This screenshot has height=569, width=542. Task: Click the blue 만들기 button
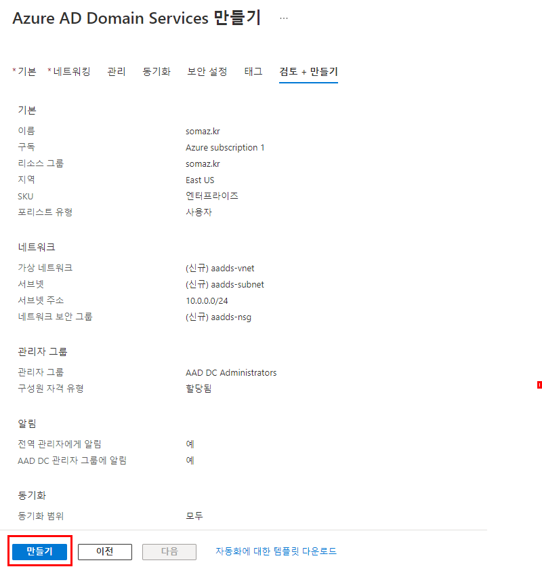(x=39, y=551)
